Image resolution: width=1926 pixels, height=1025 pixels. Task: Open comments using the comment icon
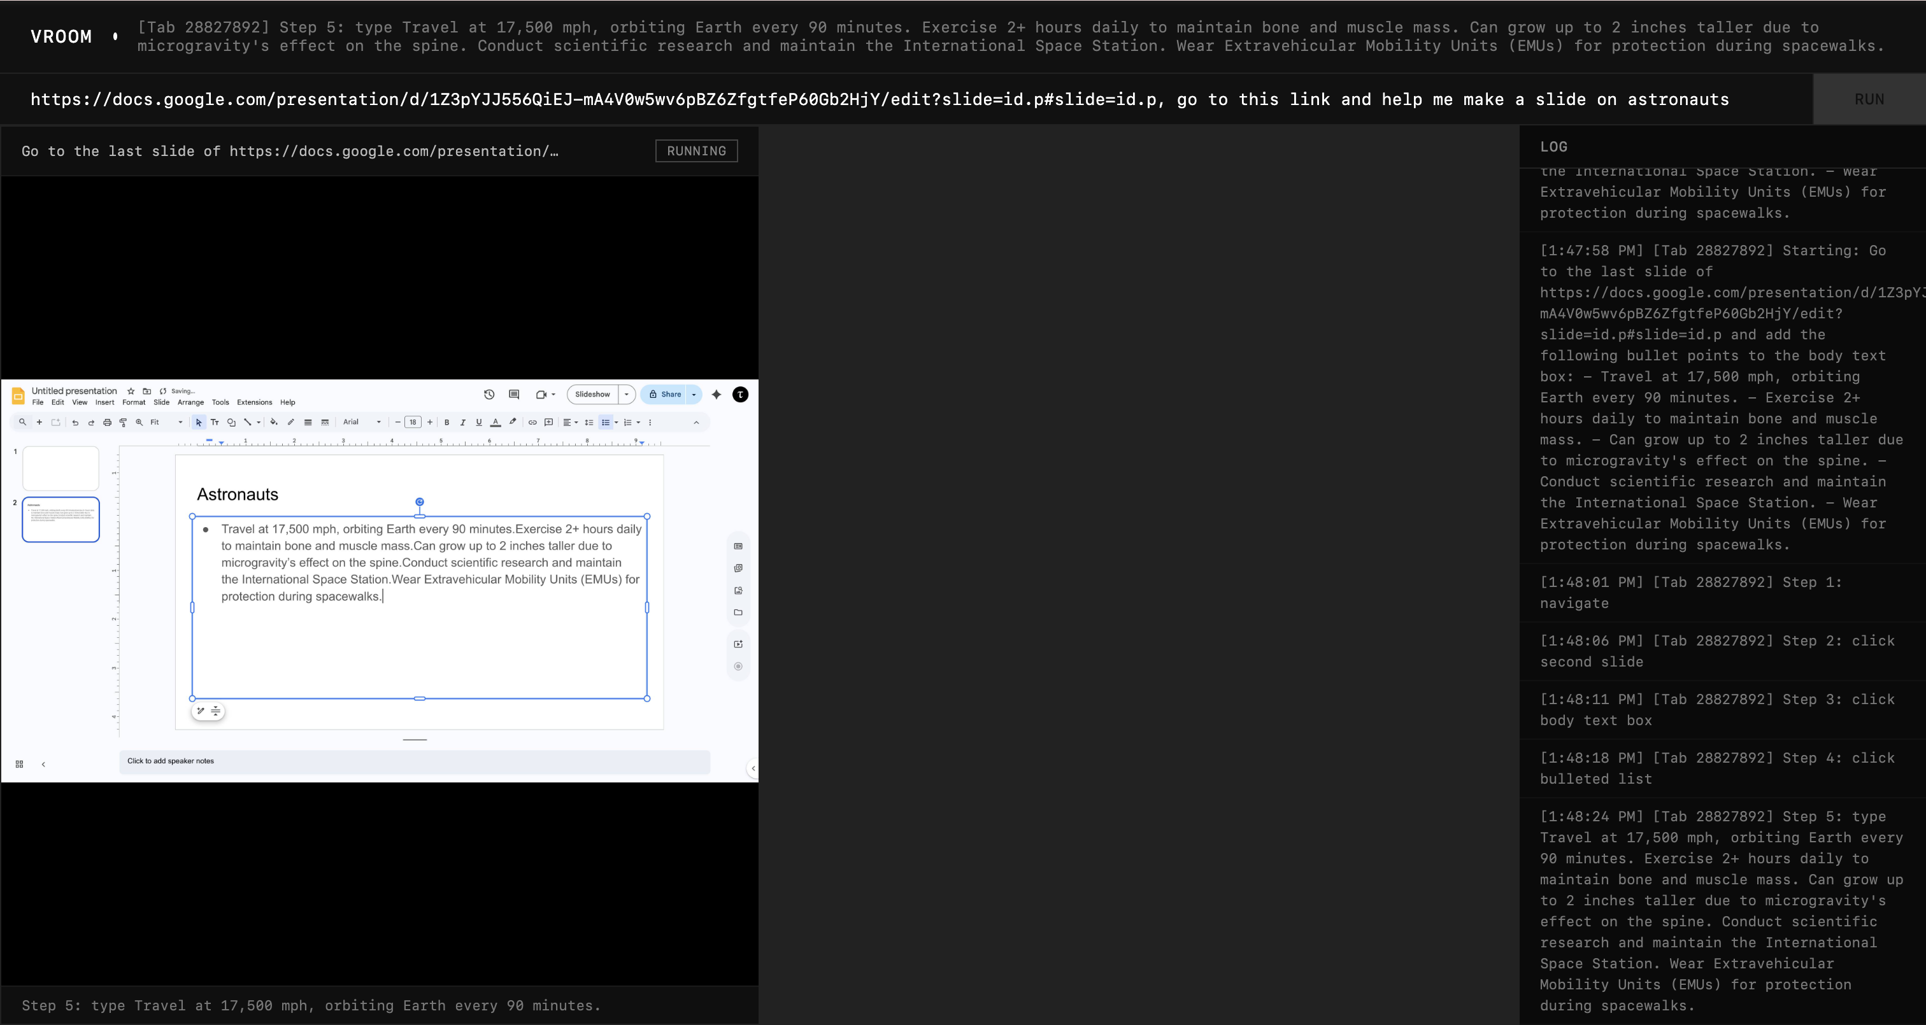point(513,394)
